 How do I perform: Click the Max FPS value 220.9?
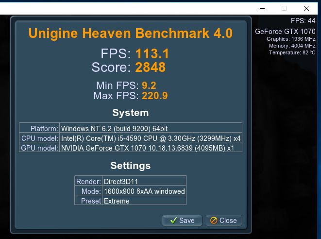pos(155,96)
